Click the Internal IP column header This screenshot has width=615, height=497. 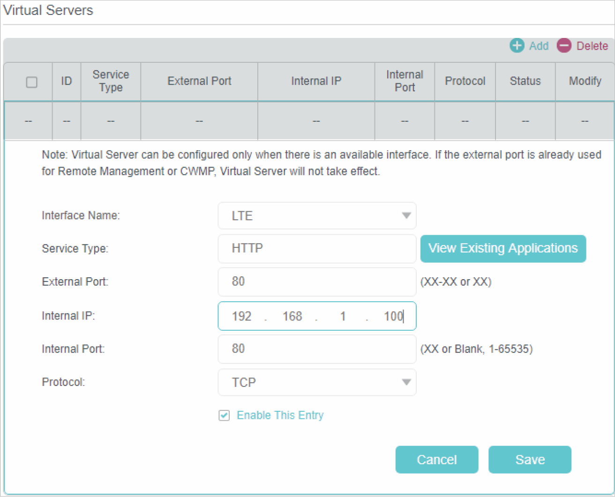click(316, 81)
